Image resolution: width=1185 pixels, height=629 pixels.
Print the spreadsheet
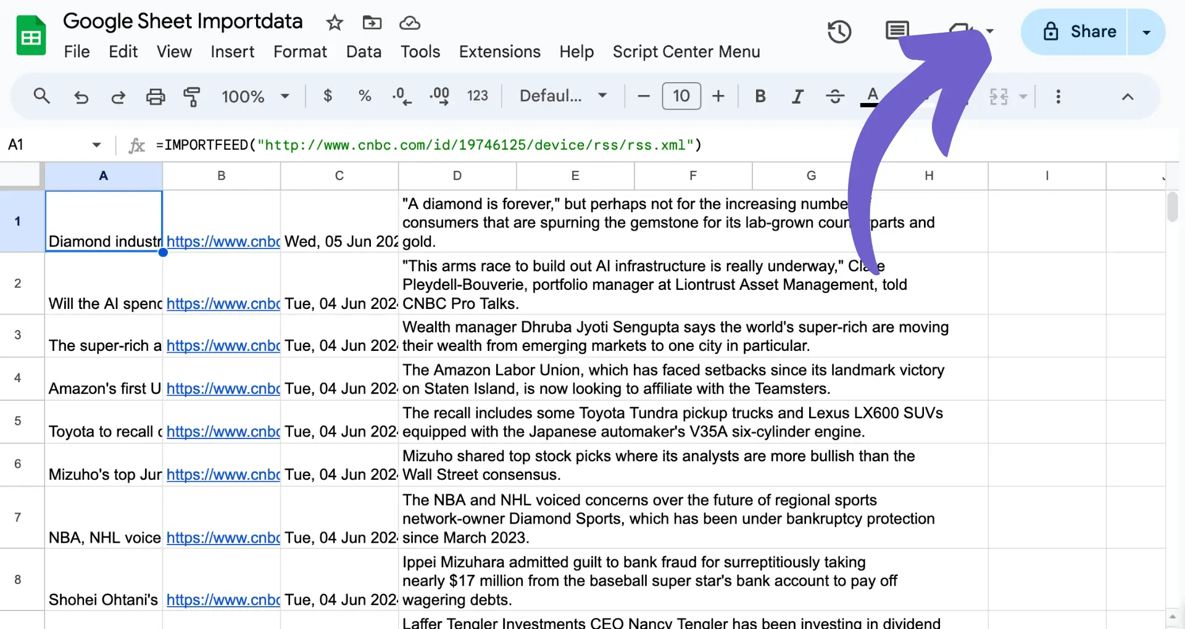(155, 97)
